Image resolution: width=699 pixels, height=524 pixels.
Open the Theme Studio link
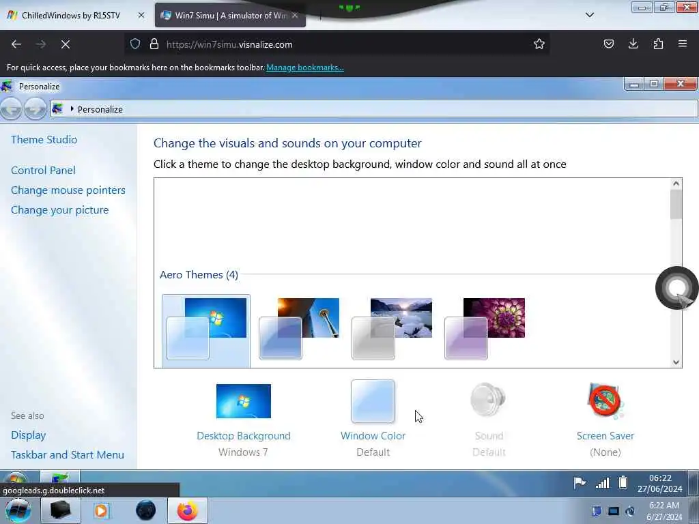(x=44, y=139)
